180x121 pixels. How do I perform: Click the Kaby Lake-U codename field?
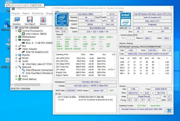click(90, 21)
